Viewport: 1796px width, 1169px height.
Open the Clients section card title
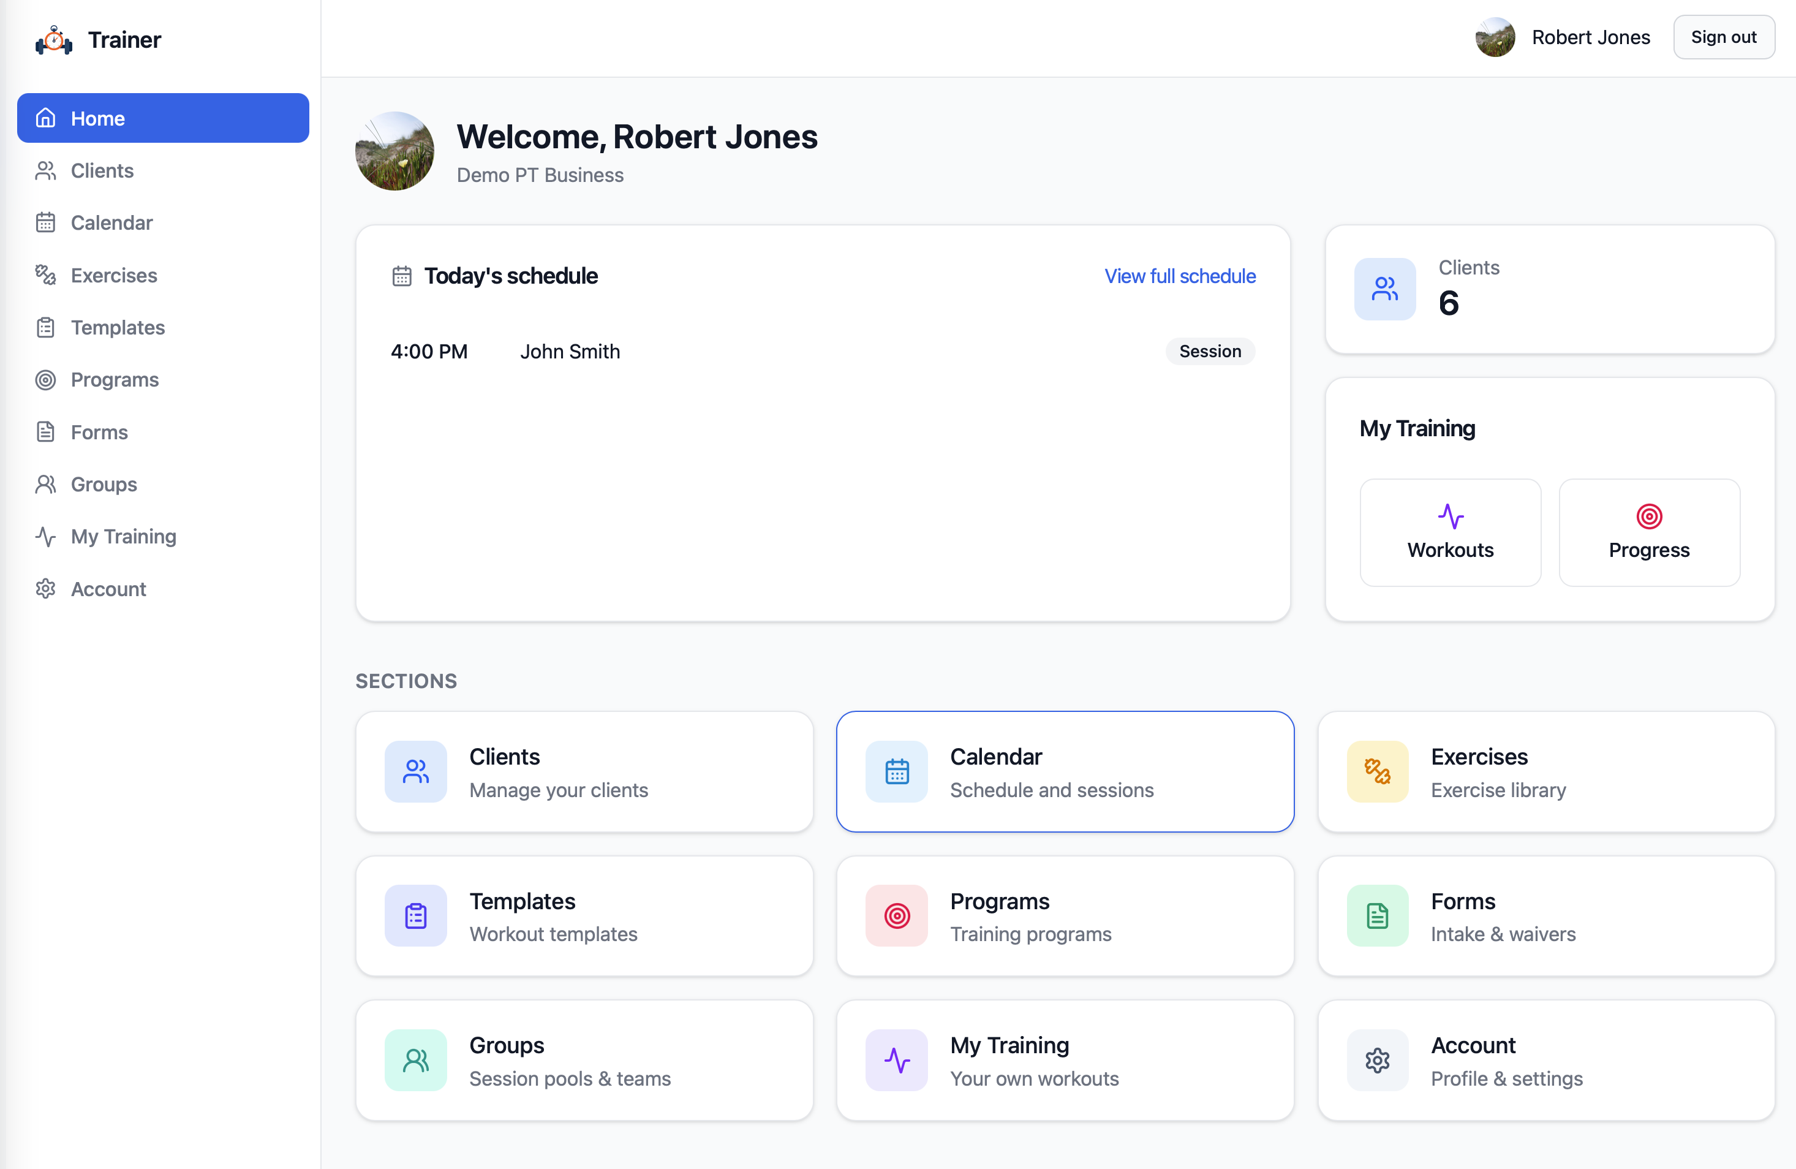[x=504, y=757]
